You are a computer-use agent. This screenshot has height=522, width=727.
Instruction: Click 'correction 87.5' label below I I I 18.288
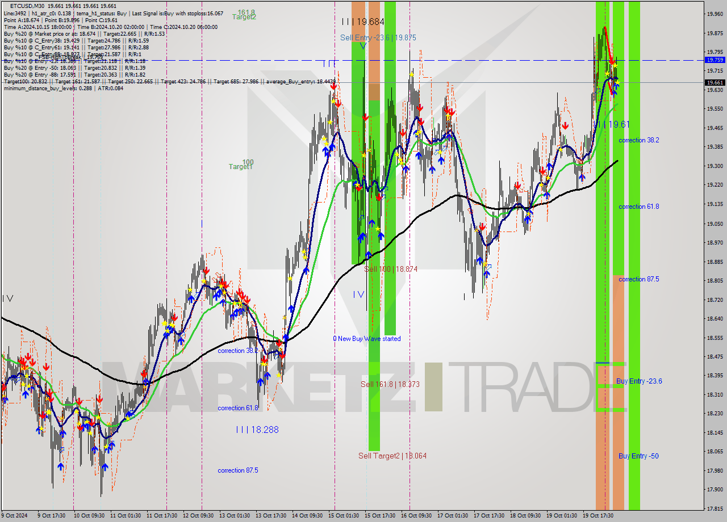tap(238, 470)
